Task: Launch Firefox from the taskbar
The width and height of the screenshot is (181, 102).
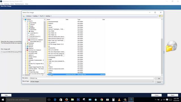Action: point(67,99)
